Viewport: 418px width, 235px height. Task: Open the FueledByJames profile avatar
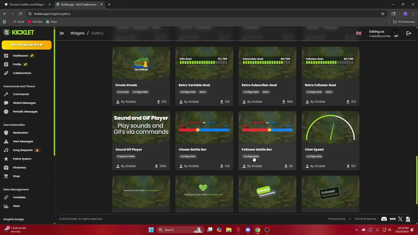(396, 33)
